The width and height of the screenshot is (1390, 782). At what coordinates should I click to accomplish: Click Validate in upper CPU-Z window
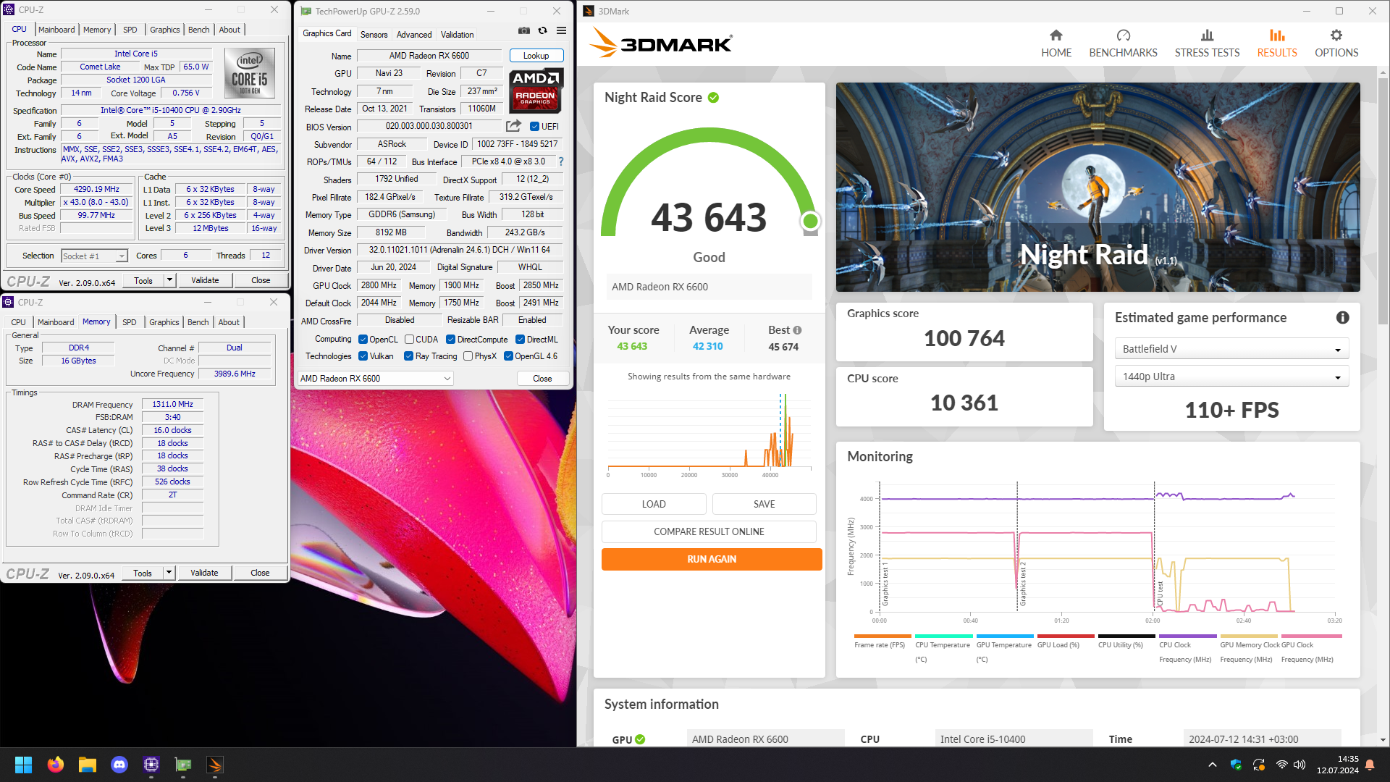point(205,280)
